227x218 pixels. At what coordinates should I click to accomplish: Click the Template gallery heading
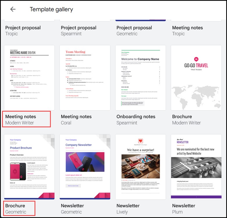click(x=52, y=9)
